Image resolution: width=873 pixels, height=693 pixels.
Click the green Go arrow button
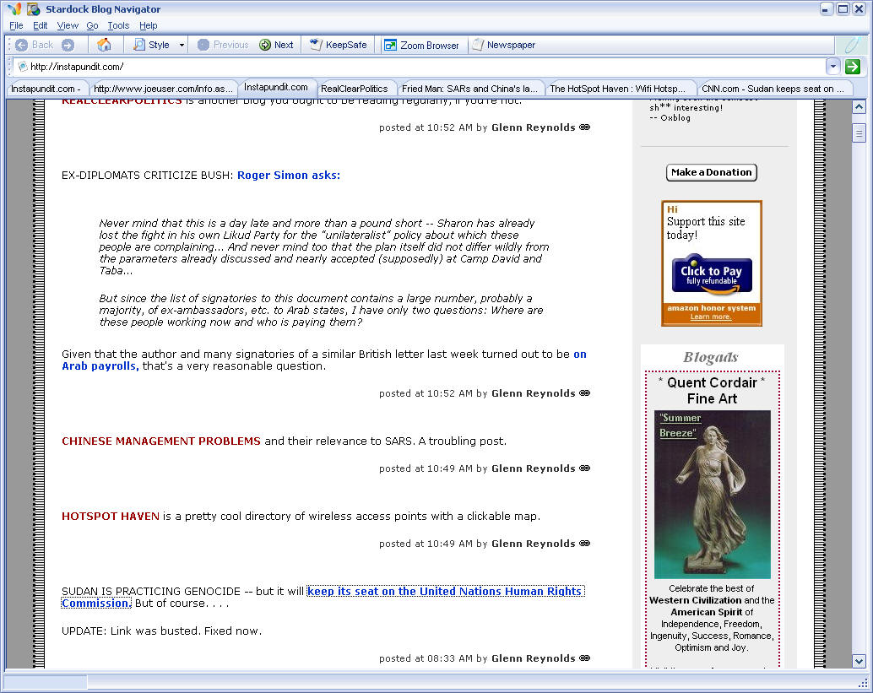point(853,67)
